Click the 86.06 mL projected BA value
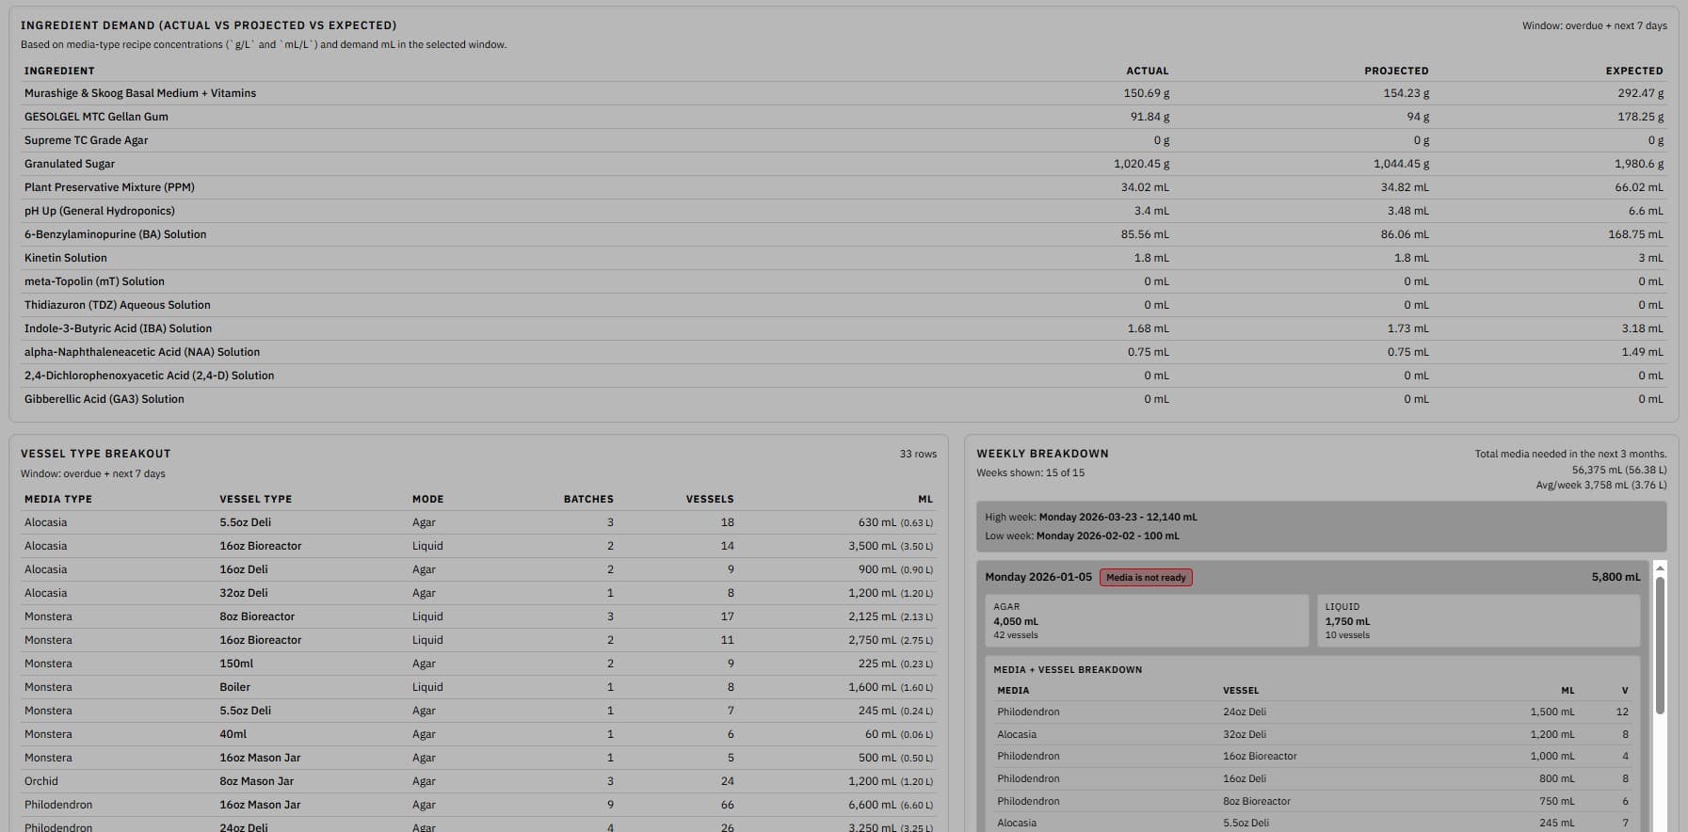Screen dimensions: 1688x832 (x=1405, y=234)
